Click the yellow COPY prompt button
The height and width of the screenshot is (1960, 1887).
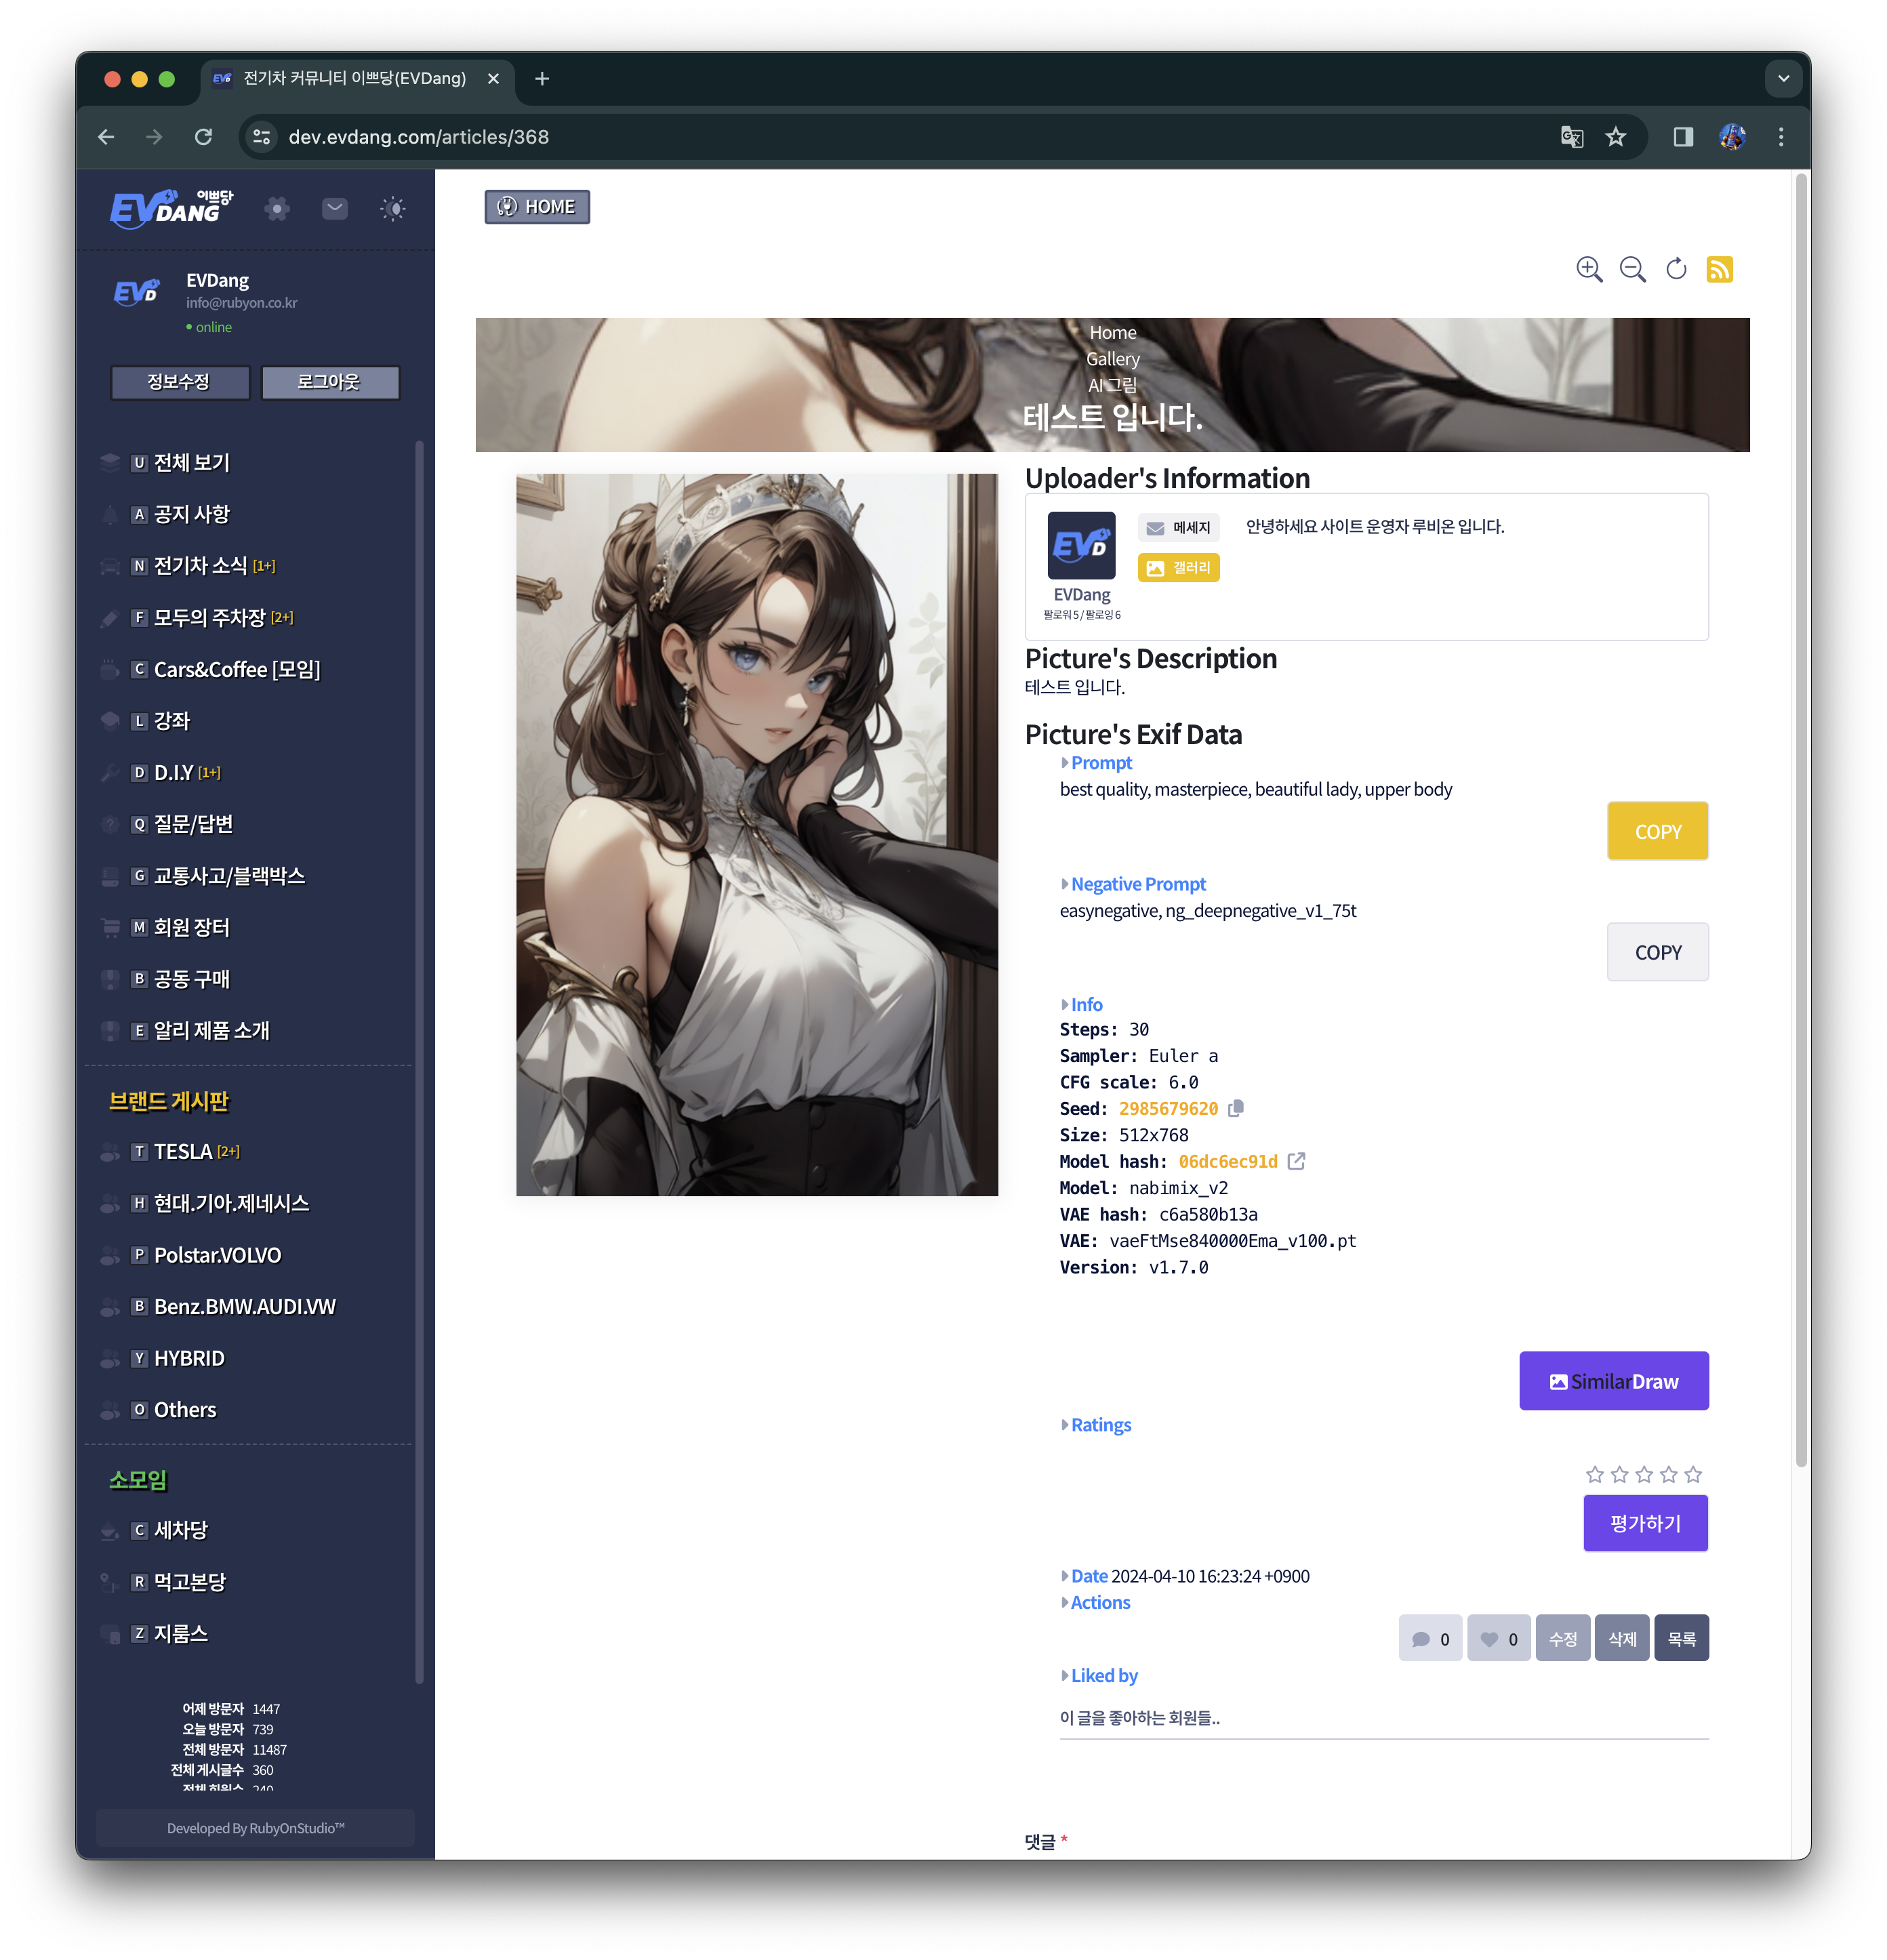[x=1657, y=831]
